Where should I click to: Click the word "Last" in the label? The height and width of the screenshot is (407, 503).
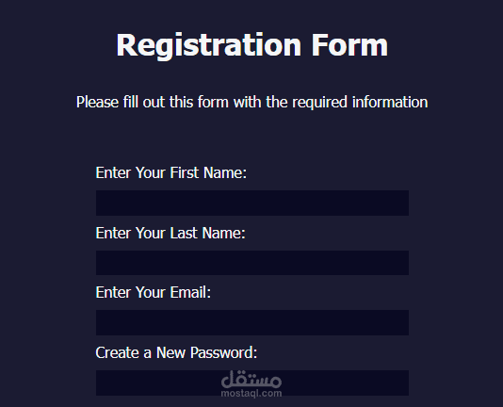pyautogui.click(x=184, y=233)
